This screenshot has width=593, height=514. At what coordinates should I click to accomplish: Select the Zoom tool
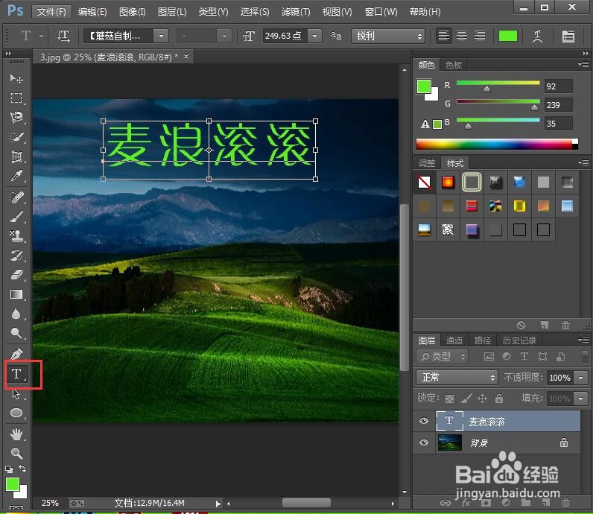click(x=16, y=453)
